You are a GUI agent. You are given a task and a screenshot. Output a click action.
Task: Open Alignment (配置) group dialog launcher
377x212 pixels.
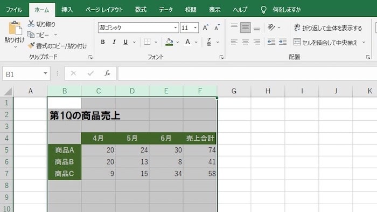(368, 57)
